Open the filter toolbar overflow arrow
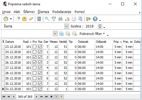 108,35
